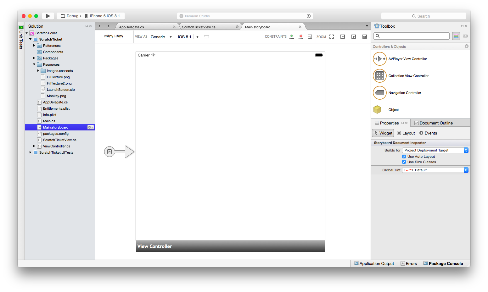Reset zoom to actual size with 1:1 icon
The height and width of the screenshot is (292, 488).
click(x=364, y=36)
